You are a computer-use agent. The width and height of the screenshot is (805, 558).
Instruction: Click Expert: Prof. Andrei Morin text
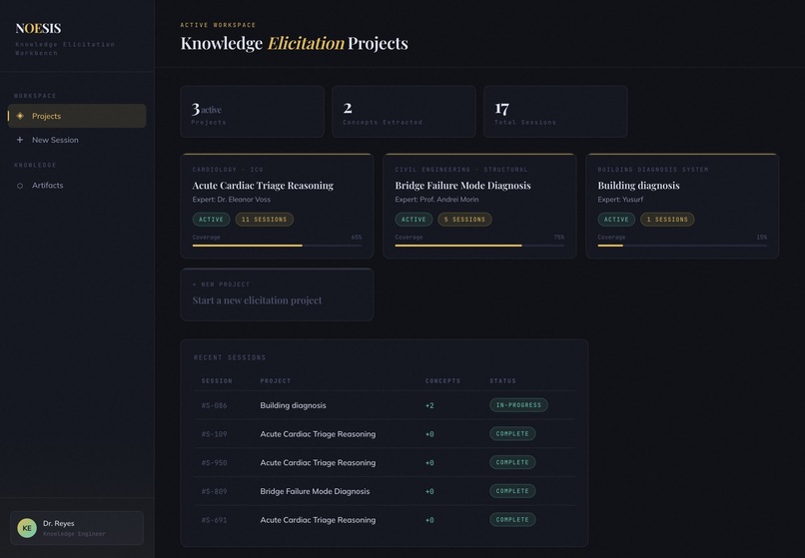coord(436,200)
